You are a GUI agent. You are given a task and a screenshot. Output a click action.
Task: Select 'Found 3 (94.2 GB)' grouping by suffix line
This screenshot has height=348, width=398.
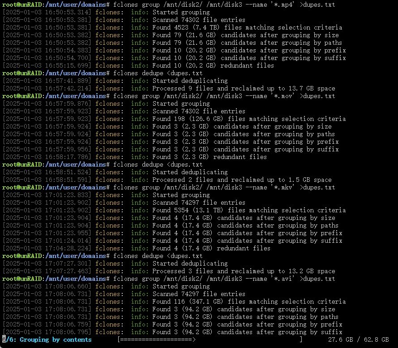click(172, 332)
